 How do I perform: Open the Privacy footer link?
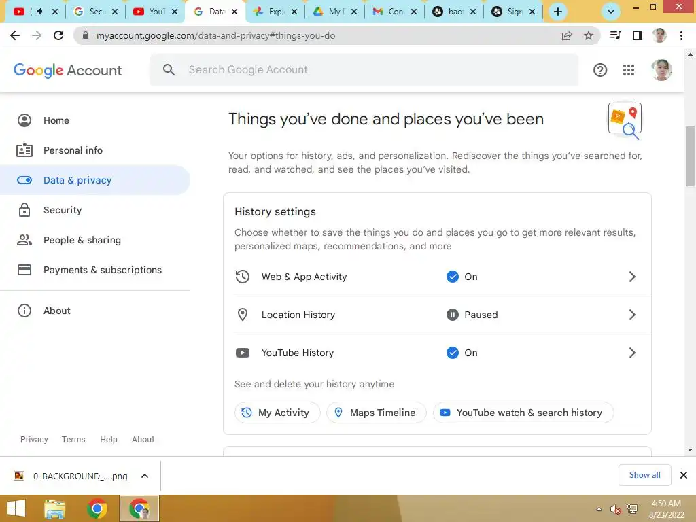click(34, 440)
